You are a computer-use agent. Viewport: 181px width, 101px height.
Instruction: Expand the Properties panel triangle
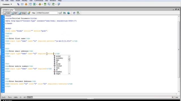3,100
